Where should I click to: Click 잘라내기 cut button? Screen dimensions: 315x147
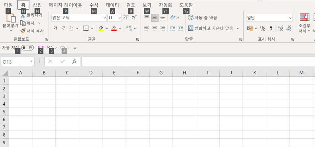pos(32,15)
